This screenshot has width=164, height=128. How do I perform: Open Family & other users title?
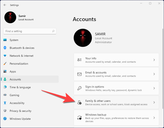tap(98, 101)
